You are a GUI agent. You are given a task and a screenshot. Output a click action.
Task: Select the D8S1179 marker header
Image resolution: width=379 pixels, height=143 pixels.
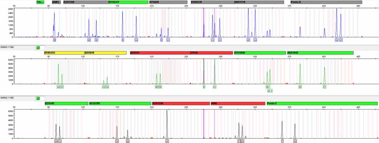[x=259, y=2]
